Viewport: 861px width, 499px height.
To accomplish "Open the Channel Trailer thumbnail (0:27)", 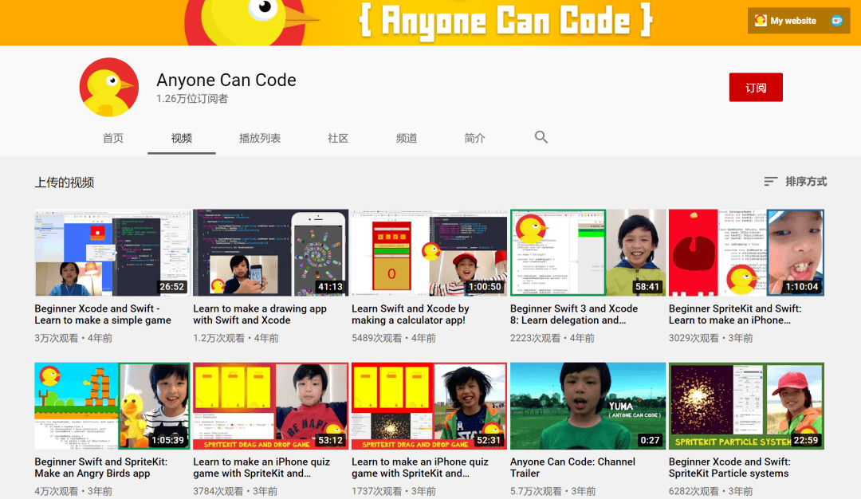I will point(588,406).
